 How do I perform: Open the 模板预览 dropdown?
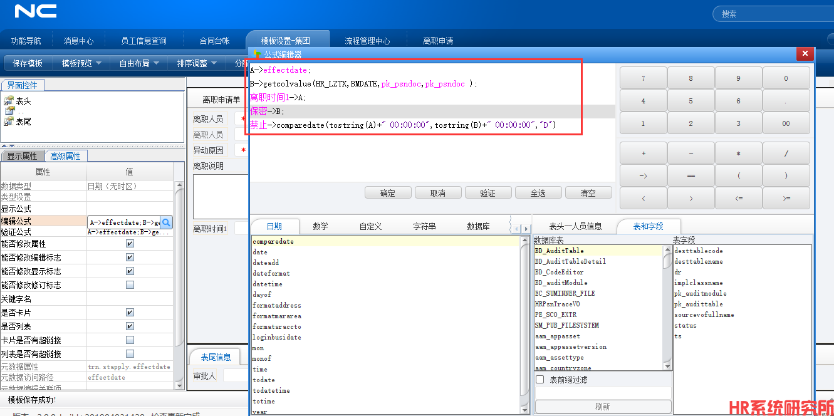click(81, 63)
